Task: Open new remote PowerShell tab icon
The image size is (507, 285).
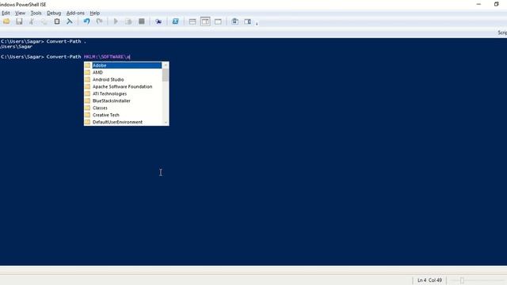Action: click(x=158, y=21)
